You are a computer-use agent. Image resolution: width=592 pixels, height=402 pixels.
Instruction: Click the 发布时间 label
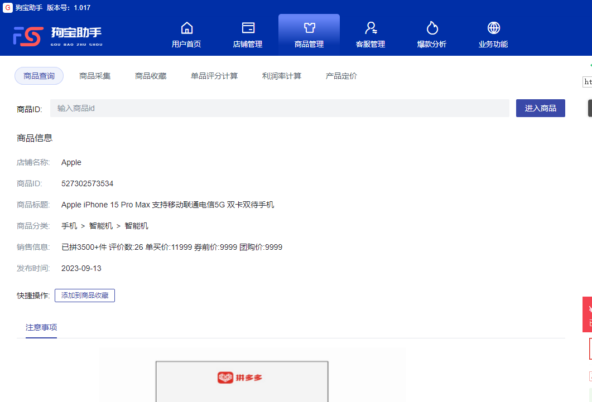pos(33,268)
